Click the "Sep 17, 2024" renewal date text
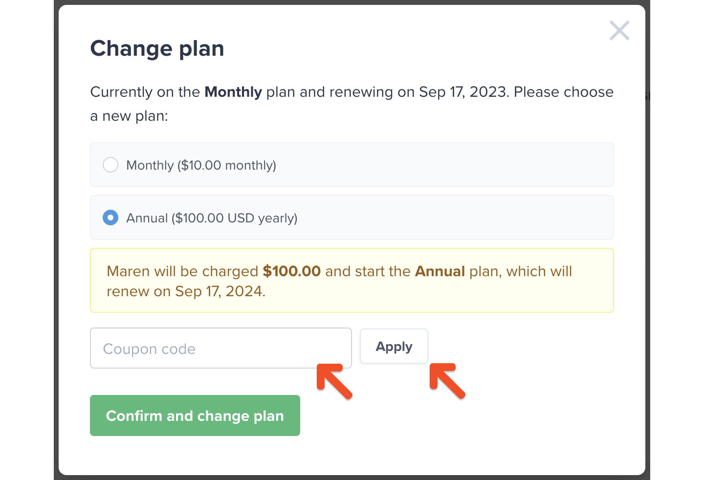 pyautogui.click(x=220, y=291)
